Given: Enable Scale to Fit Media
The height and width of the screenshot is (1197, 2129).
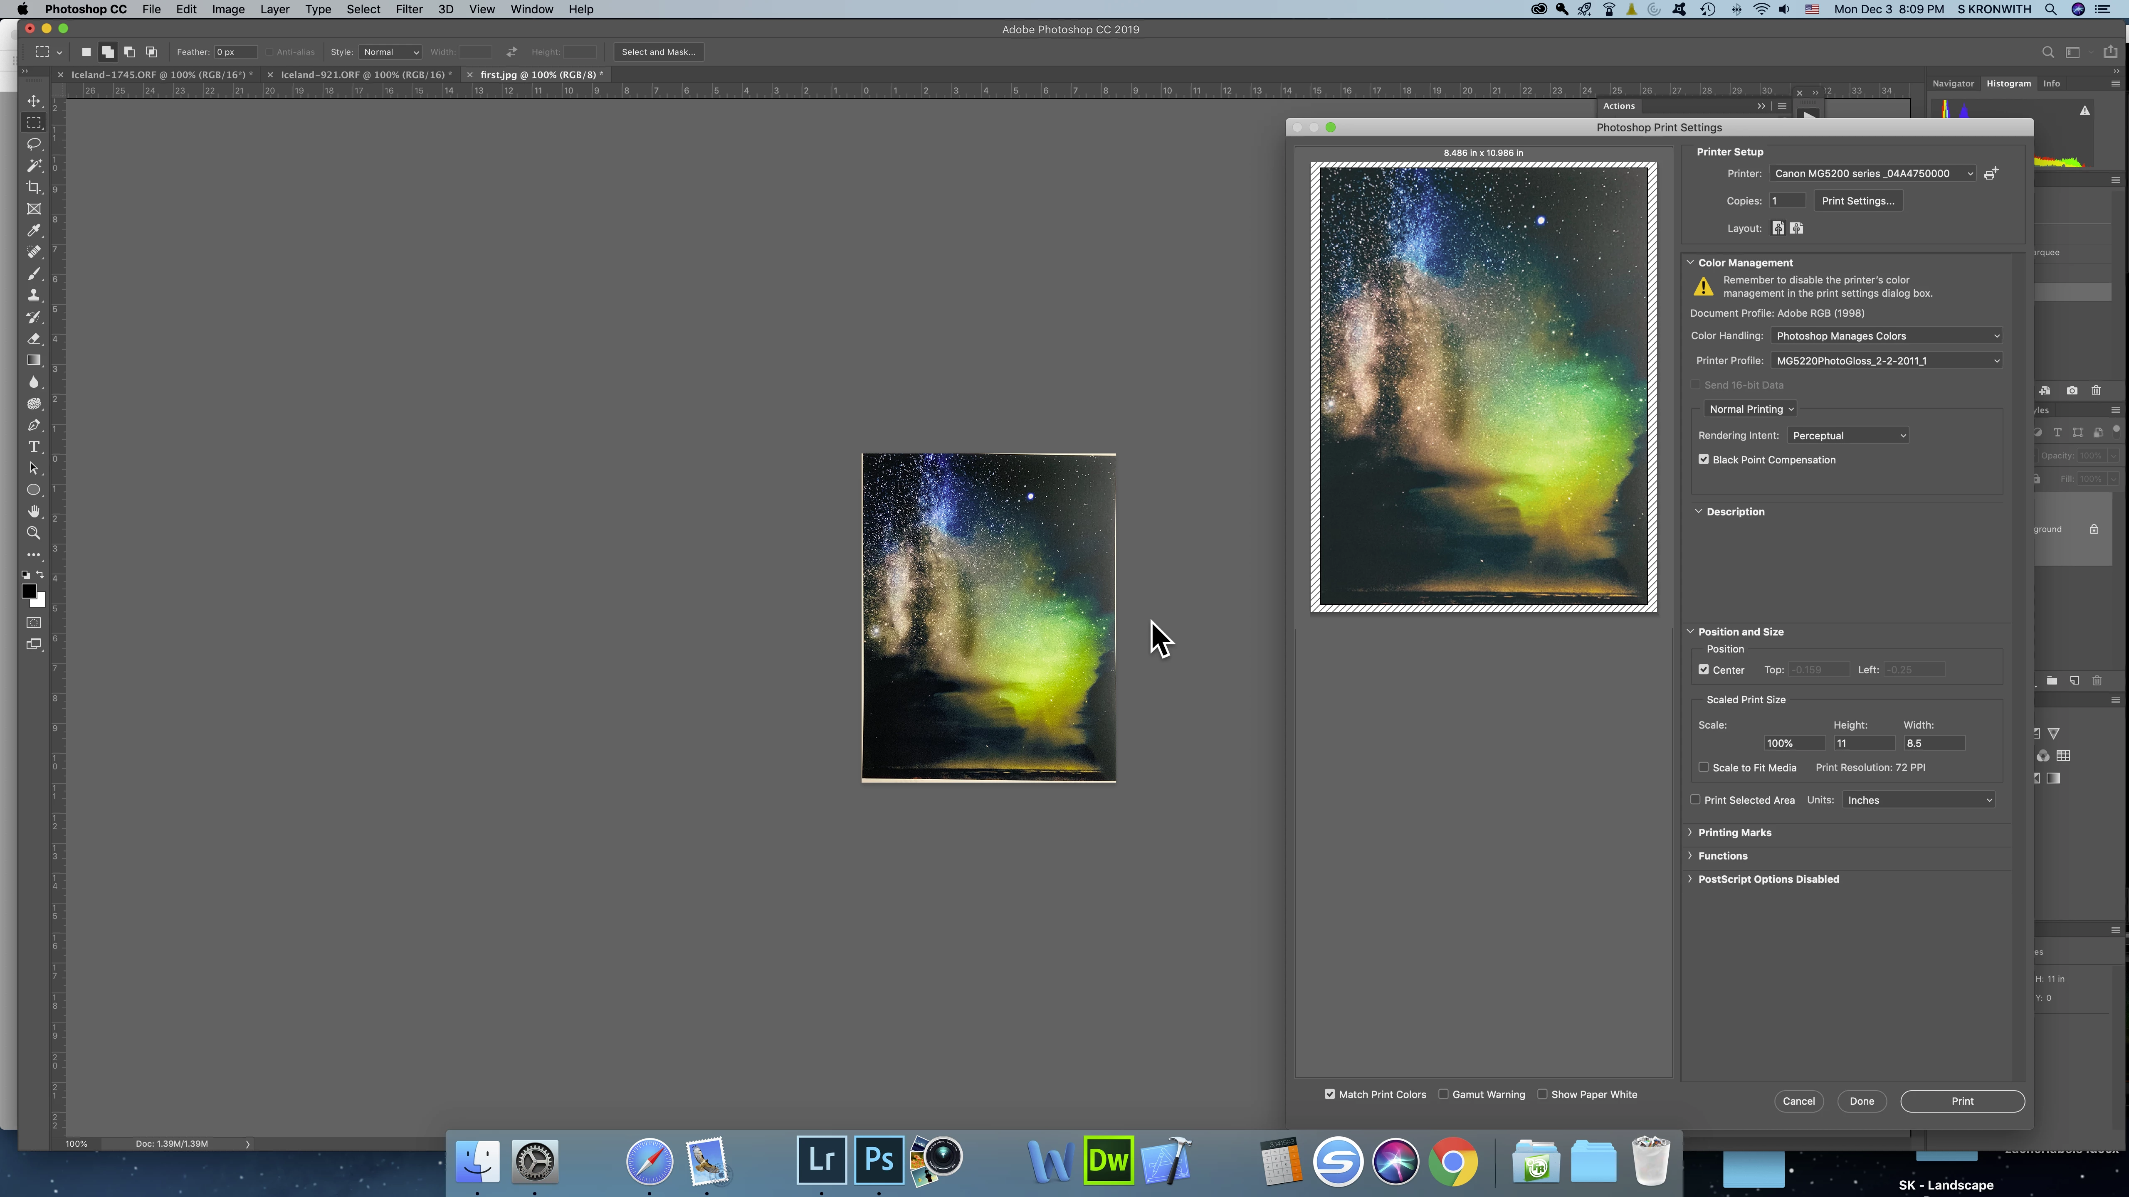Looking at the screenshot, I should (1703, 767).
